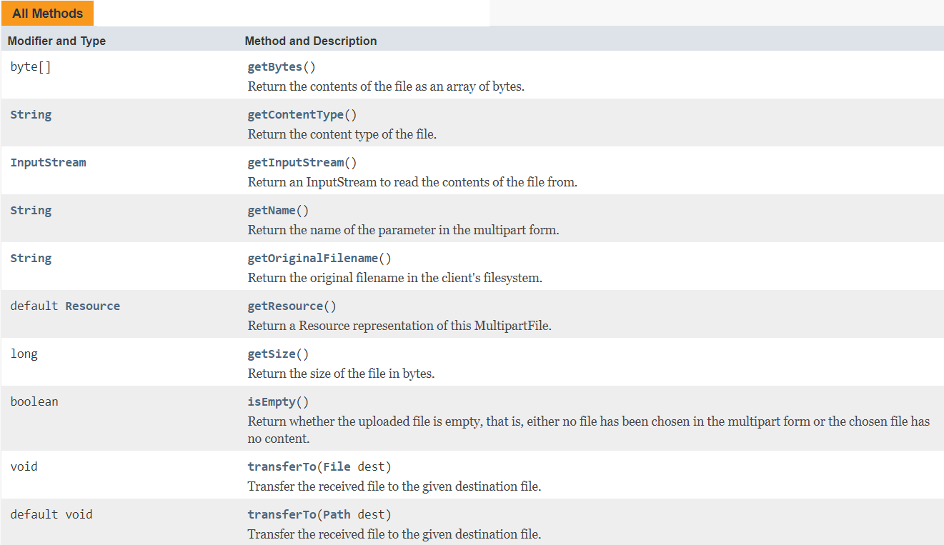Click the getContentType method link

[x=296, y=115]
